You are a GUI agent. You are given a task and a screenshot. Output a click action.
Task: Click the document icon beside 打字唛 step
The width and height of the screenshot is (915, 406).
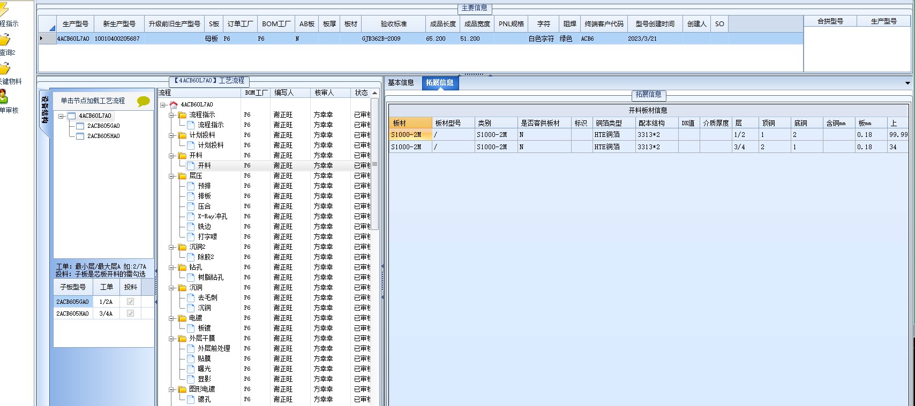click(x=191, y=237)
